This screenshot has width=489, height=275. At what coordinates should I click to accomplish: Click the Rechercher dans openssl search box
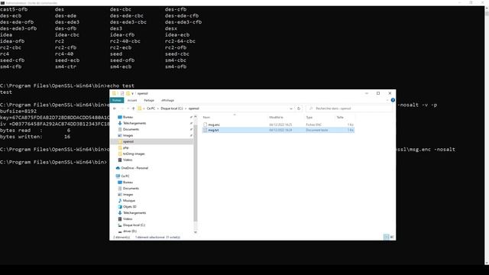348,108
